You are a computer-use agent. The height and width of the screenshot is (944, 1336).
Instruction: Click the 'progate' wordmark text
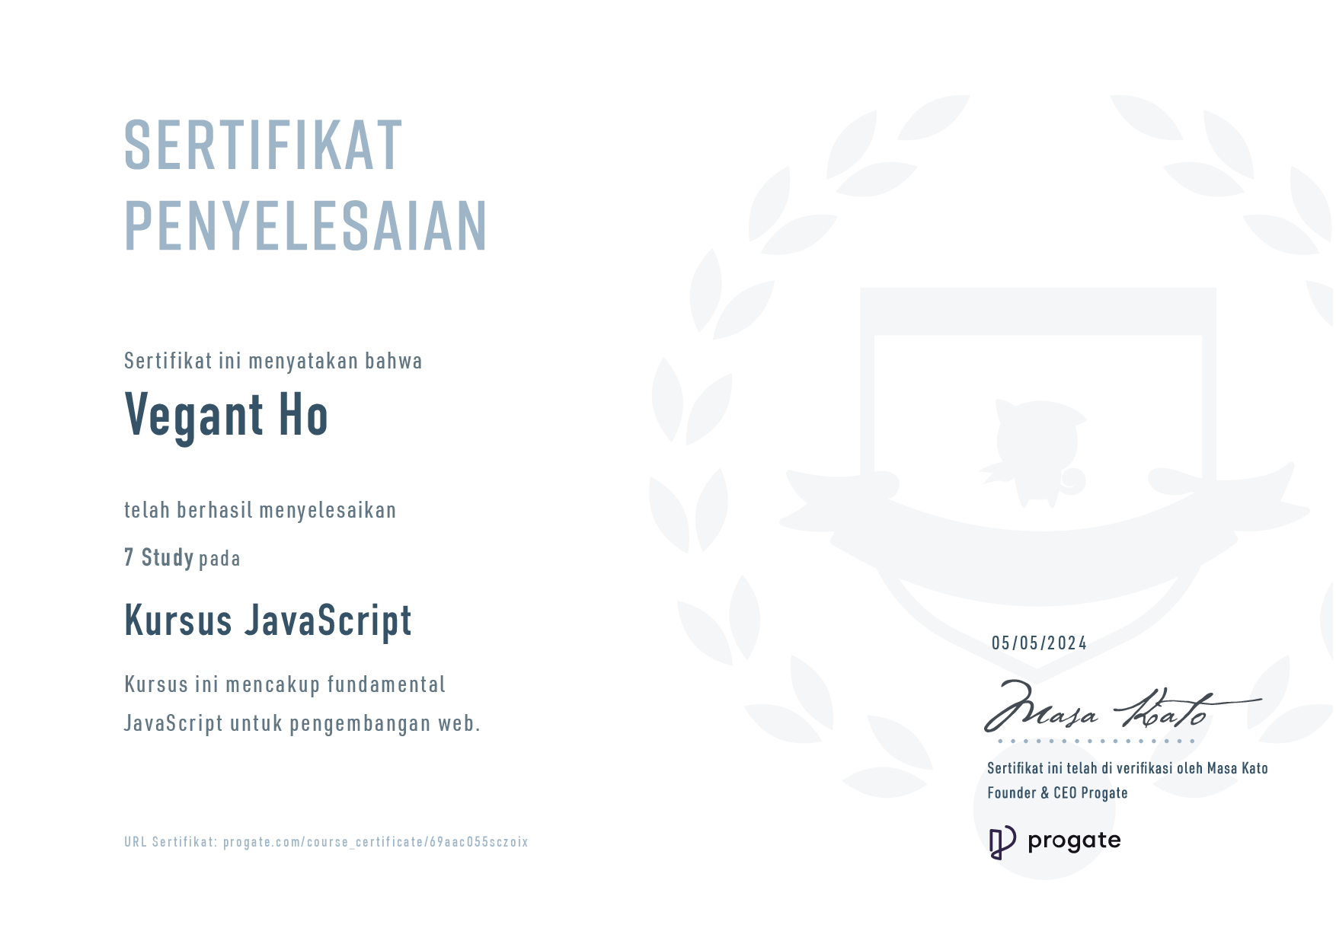click(1074, 841)
